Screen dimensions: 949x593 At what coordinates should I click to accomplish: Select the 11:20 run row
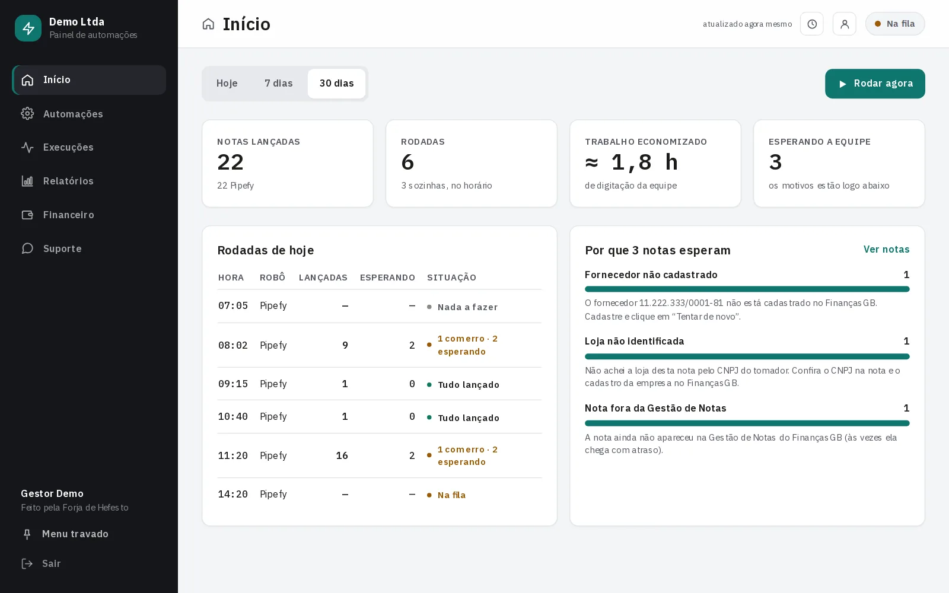(x=380, y=455)
